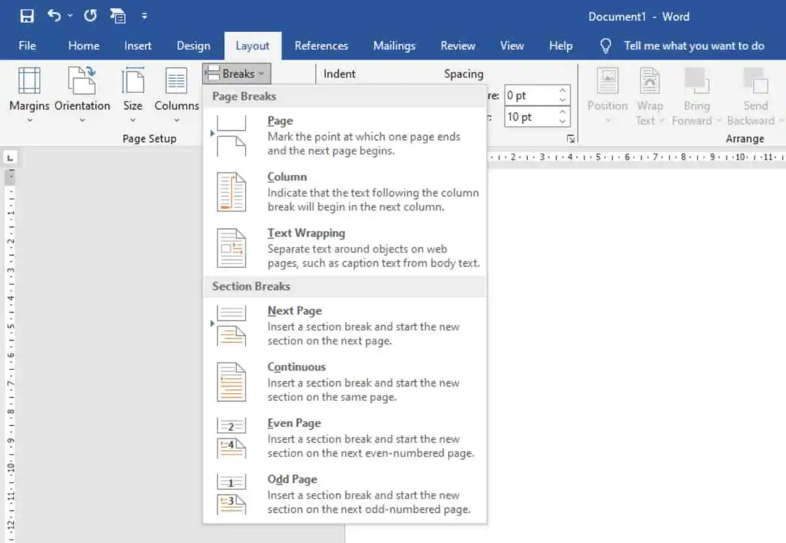Insert a Column break
This screenshot has width=786, height=543.
345,192
